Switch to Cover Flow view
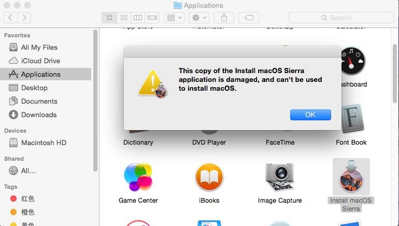This screenshot has height=226, width=399. point(152,18)
